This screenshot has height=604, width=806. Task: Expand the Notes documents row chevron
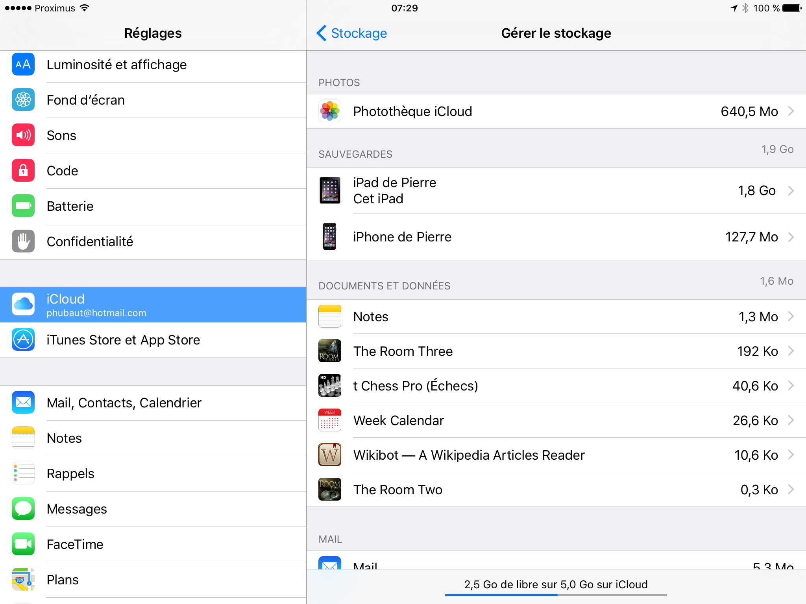[791, 317]
